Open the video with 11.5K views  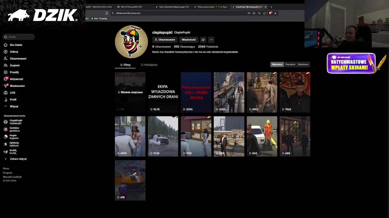[x=163, y=136]
